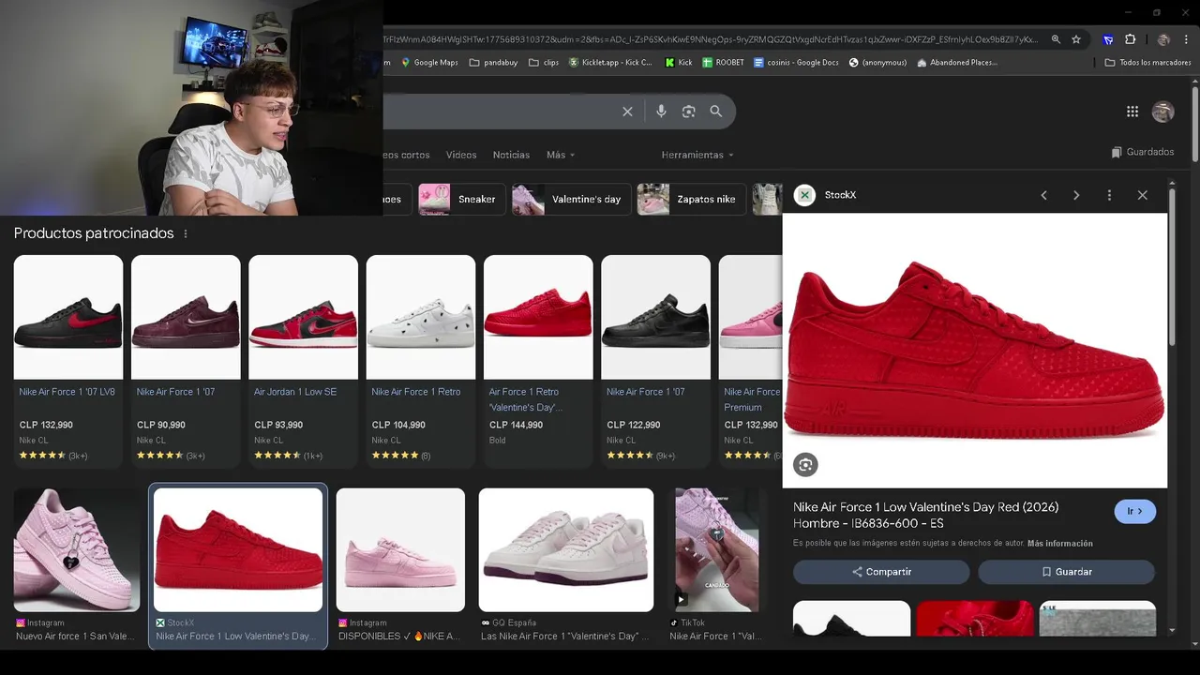Start voice search with the microphone
Viewport: 1200px width, 675px height.
pyautogui.click(x=661, y=112)
